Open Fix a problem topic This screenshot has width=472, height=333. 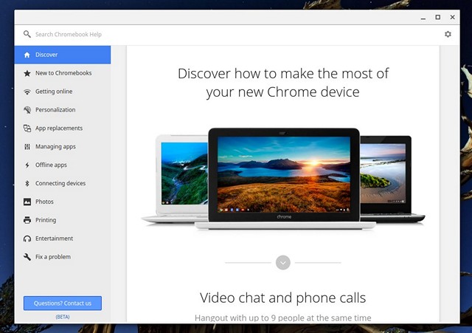(62, 257)
